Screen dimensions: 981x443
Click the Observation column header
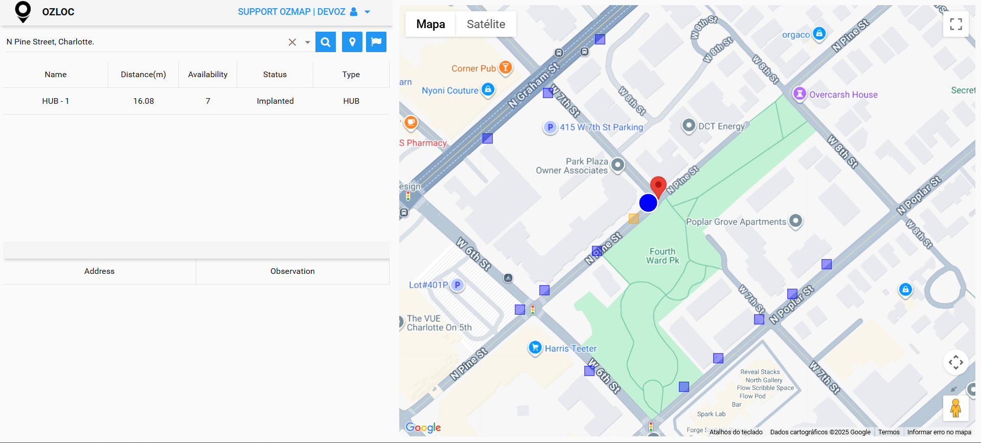coord(293,271)
